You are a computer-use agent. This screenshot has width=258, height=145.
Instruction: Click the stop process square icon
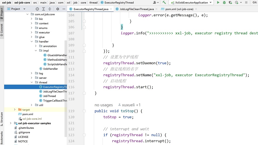click(246, 3)
